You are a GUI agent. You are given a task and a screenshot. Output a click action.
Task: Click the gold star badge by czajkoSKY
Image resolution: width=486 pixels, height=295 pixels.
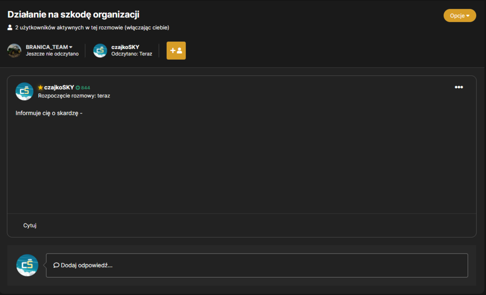[x=40, y=88]
